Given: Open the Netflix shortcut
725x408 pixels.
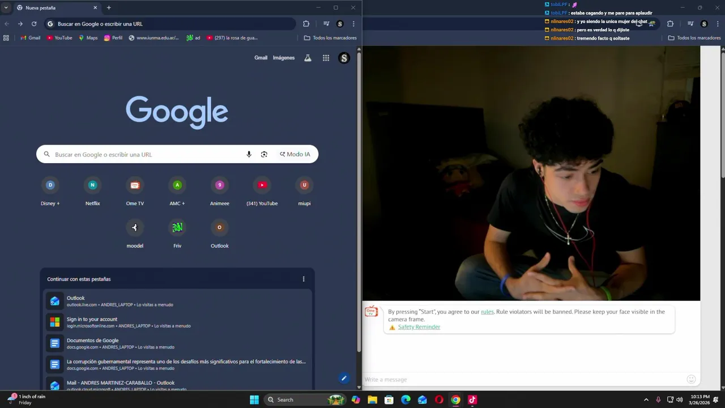Looking at the screenshot, I should pos(92,192).
